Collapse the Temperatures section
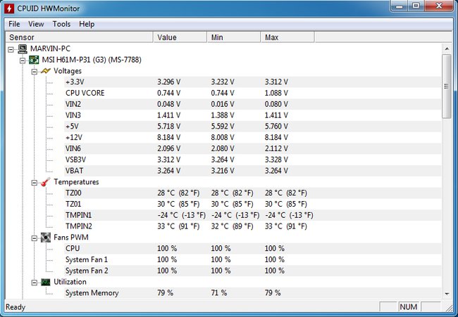 [35, 183]
